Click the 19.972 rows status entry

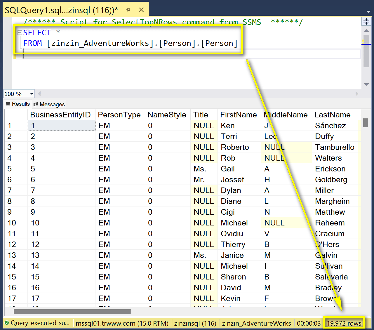tap(344, 323)
